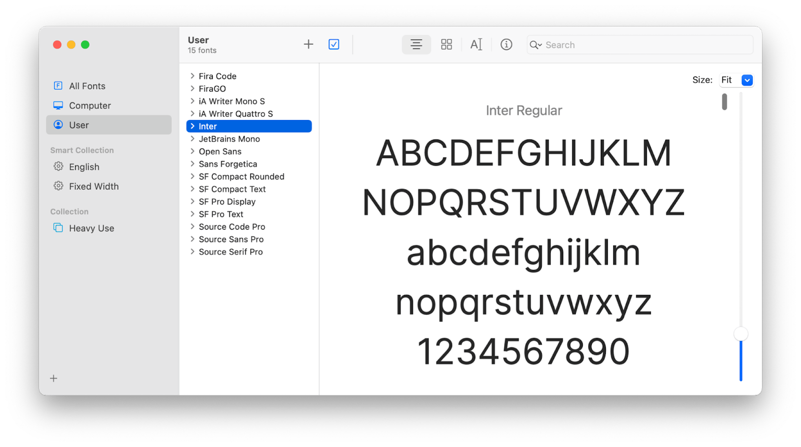Expand Open Sans family
The image size is (801, 447).
[x=192, y=151]
